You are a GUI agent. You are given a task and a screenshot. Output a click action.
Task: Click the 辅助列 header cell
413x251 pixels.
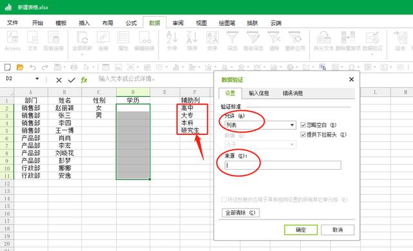(195, 100)
